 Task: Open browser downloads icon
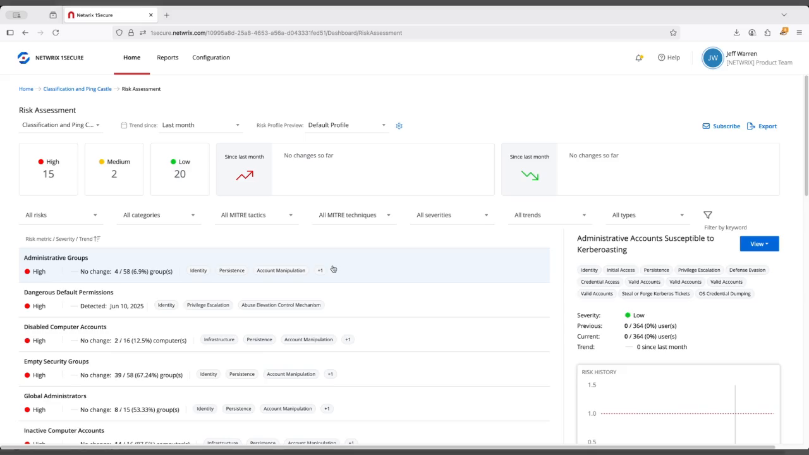point(736,33)
